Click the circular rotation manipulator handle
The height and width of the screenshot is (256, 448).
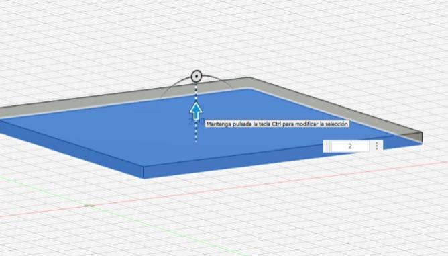(x=197, y=77)
